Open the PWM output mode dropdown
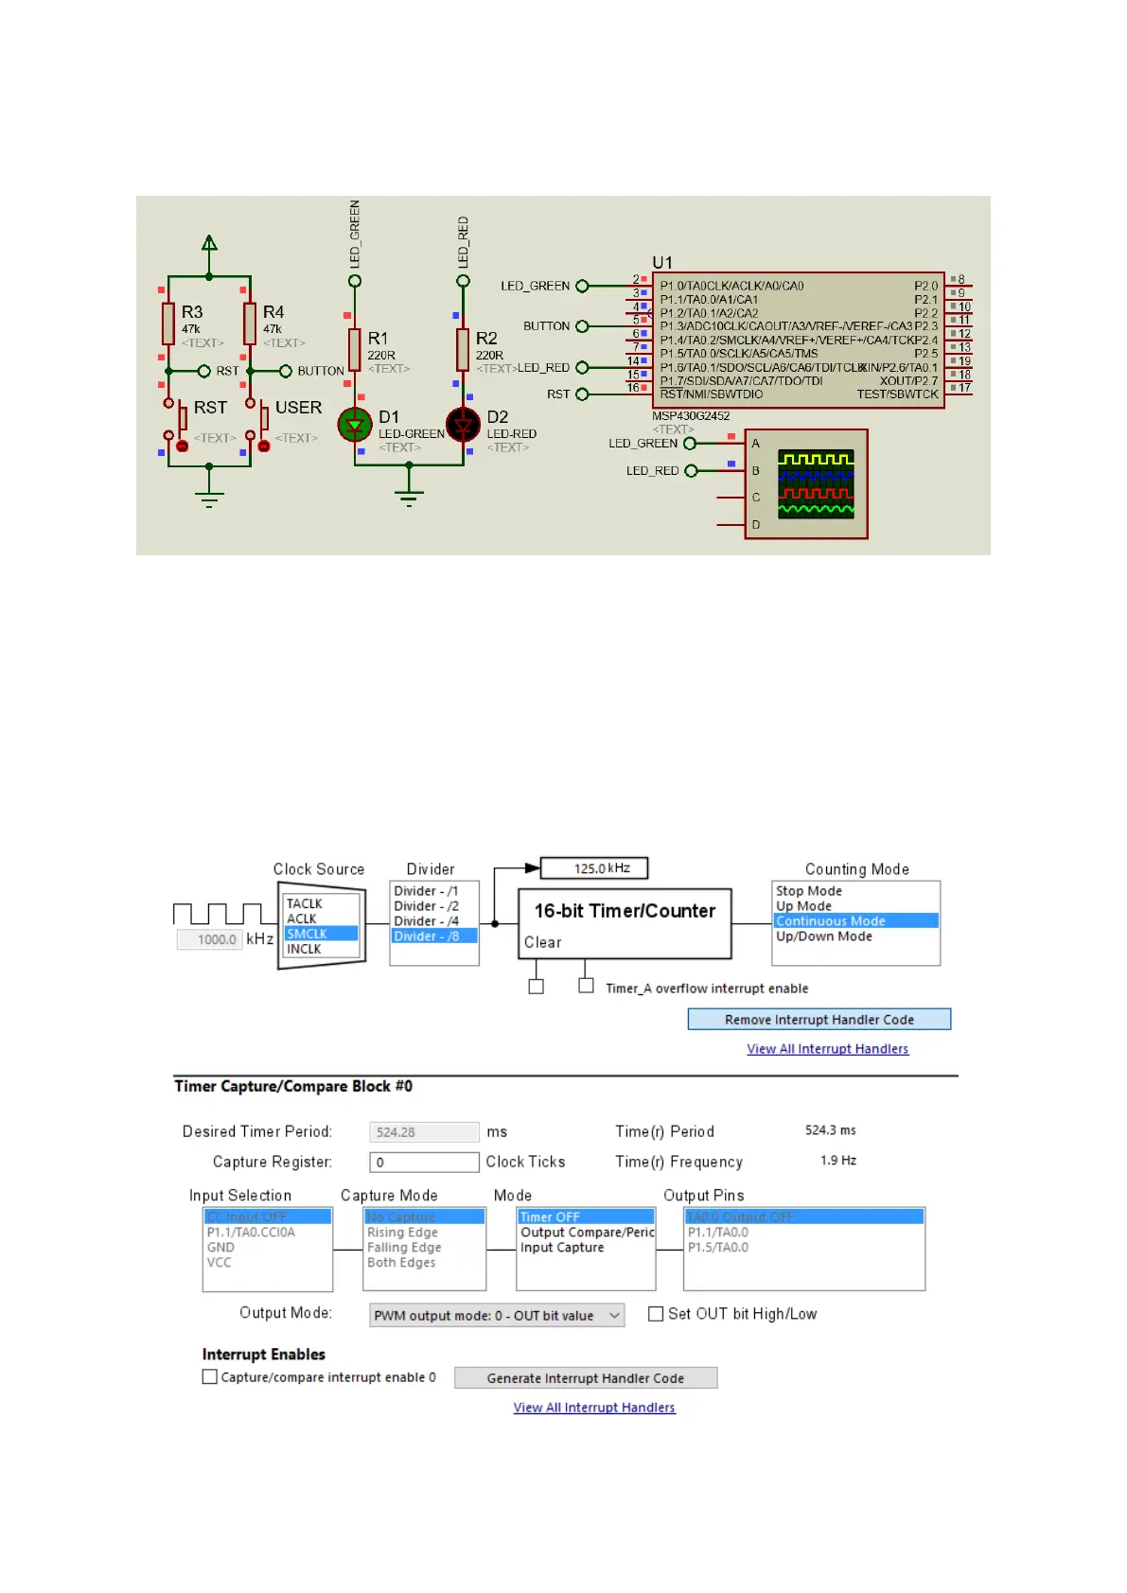1127x1593 pixels. point(497,1316)
